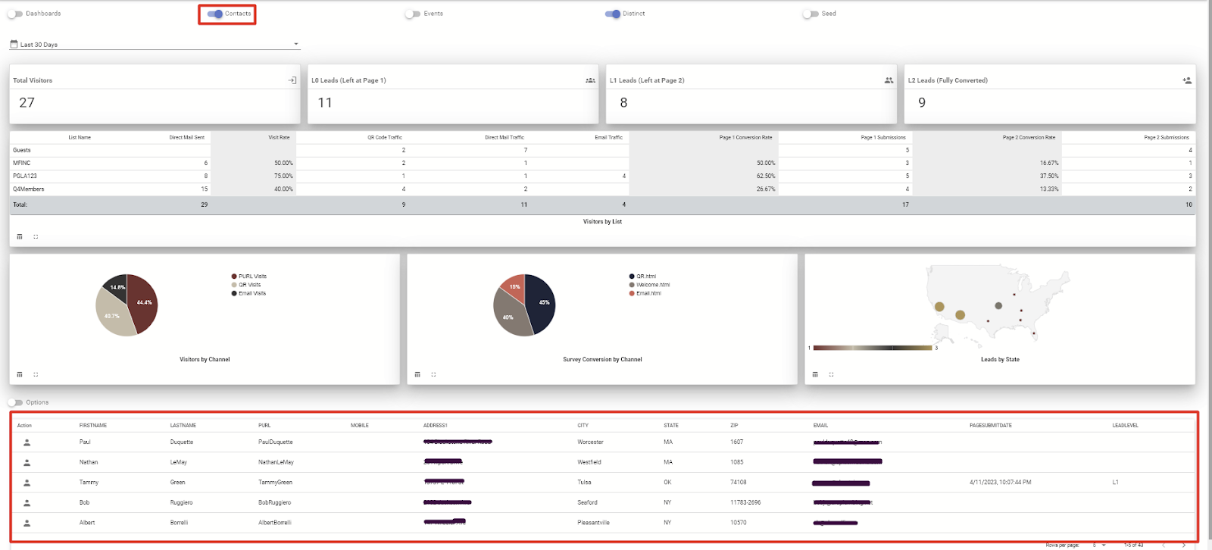
Task: Go to next page of contacts
Action: point(1184,545)
